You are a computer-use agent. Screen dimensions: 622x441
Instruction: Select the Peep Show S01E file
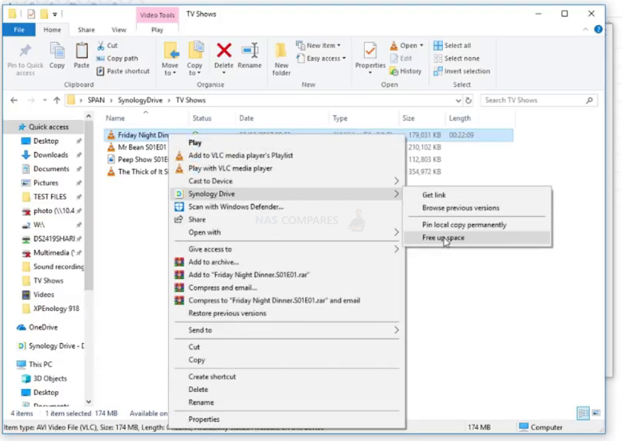[143, 159]
